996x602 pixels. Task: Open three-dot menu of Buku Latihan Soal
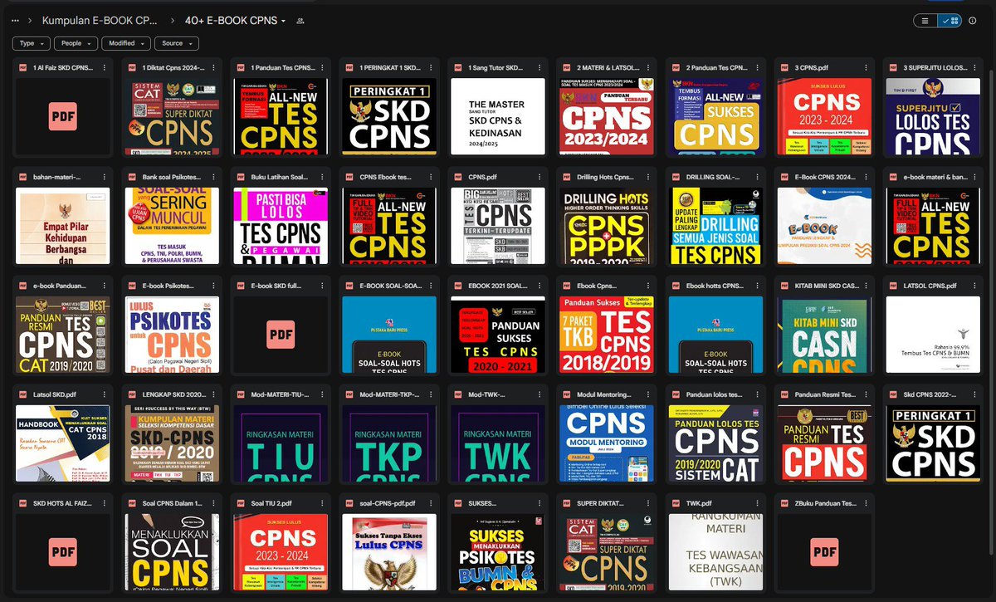(x=321, y=177)
